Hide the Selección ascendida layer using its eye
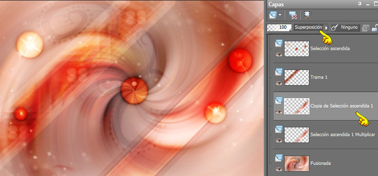Screen dimensions: 378x176 tap(279, 54)
